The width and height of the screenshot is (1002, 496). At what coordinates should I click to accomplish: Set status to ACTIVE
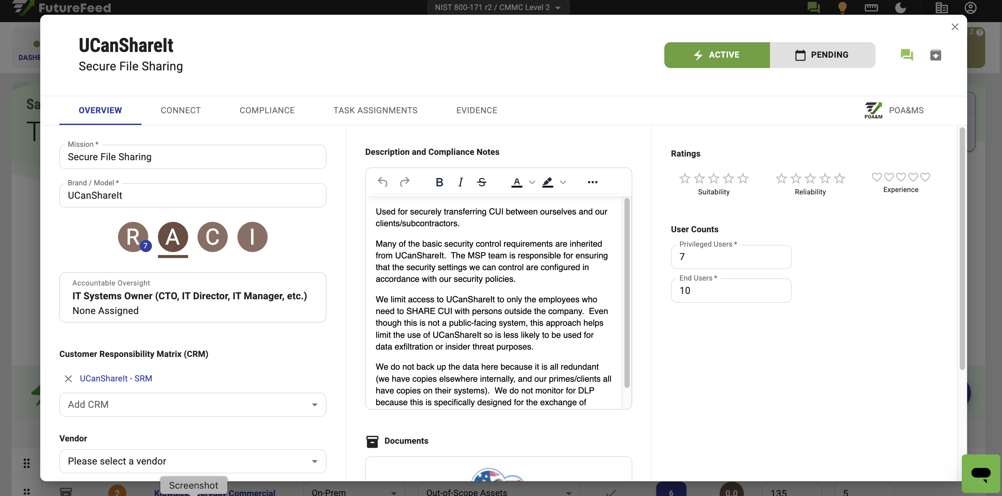(717, 55)
